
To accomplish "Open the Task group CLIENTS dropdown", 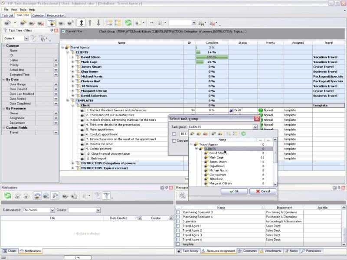I will 255,127.
